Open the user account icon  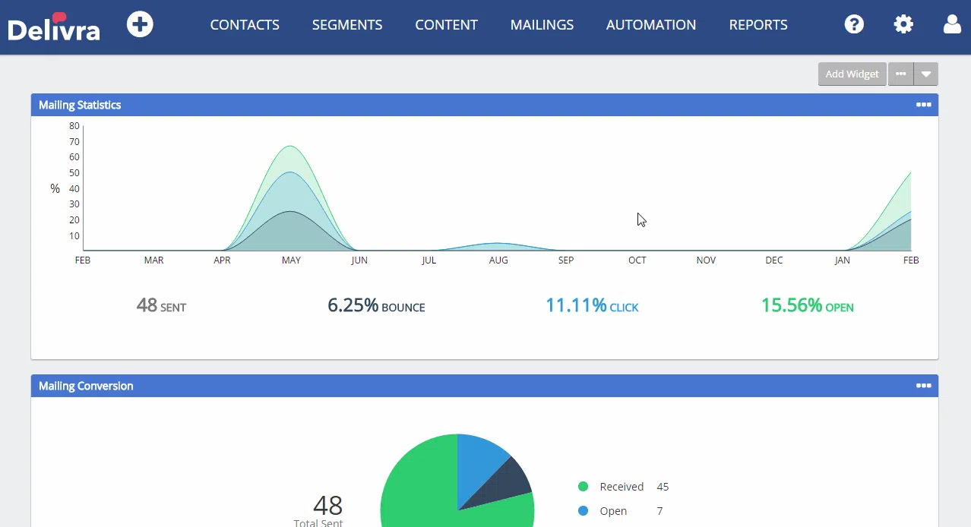(952, 24)
